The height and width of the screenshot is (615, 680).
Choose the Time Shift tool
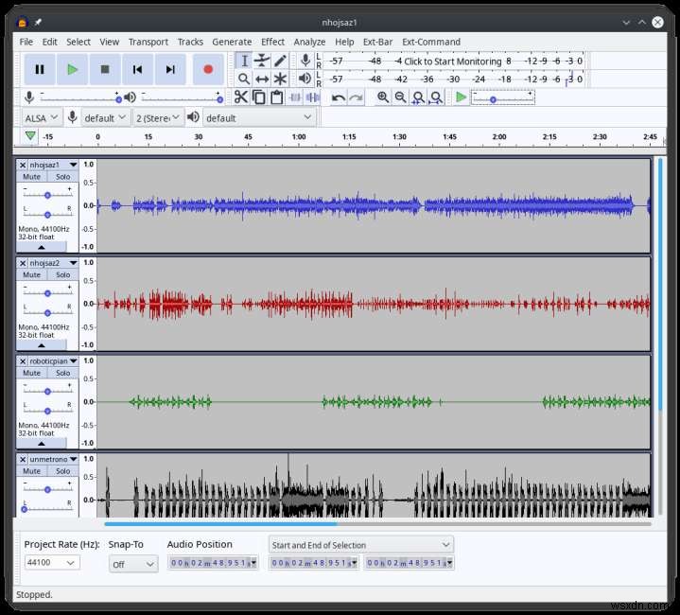(x=262, y=79)
